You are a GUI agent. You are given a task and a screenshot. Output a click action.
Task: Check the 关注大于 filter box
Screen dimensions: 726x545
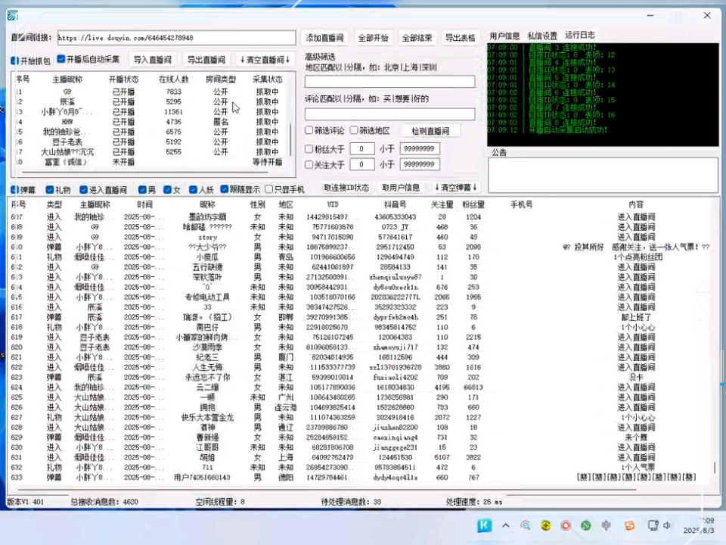pos(309,164)
